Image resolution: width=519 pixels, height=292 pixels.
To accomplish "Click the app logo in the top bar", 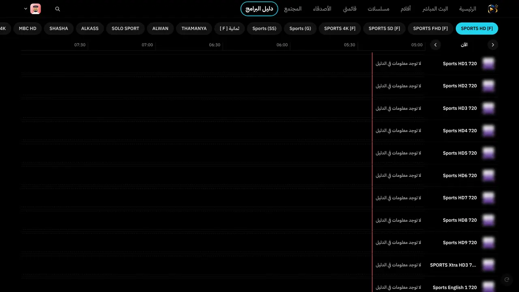I will [493, 9].
